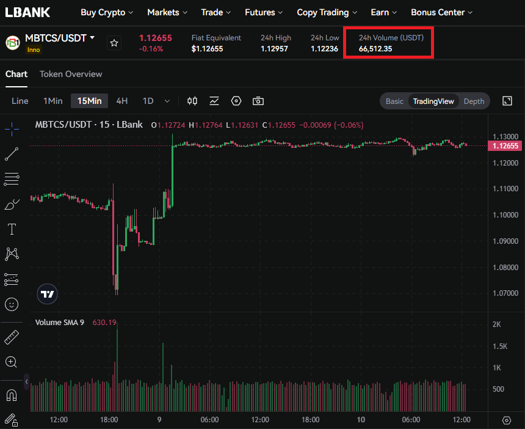Select the horizontal lines Fibonacci tool
Image resolution: width=525 pixels, height=429 pixels.
(12, 179)
